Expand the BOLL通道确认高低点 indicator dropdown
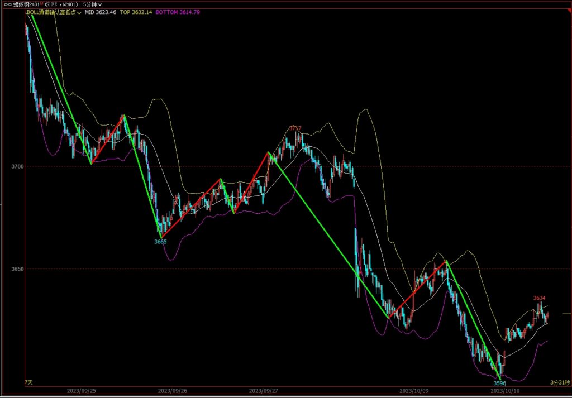572x398 pixels. [80, 12]
